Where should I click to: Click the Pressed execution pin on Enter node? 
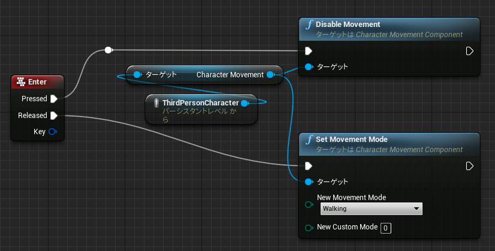click(x=54, y=99)
